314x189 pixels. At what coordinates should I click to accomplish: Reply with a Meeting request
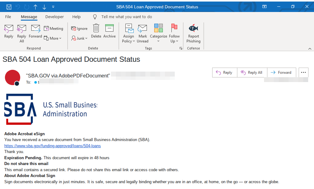click(53, 29)
